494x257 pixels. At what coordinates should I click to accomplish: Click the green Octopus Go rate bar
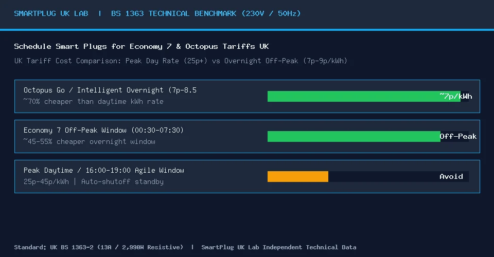(364, 96)
